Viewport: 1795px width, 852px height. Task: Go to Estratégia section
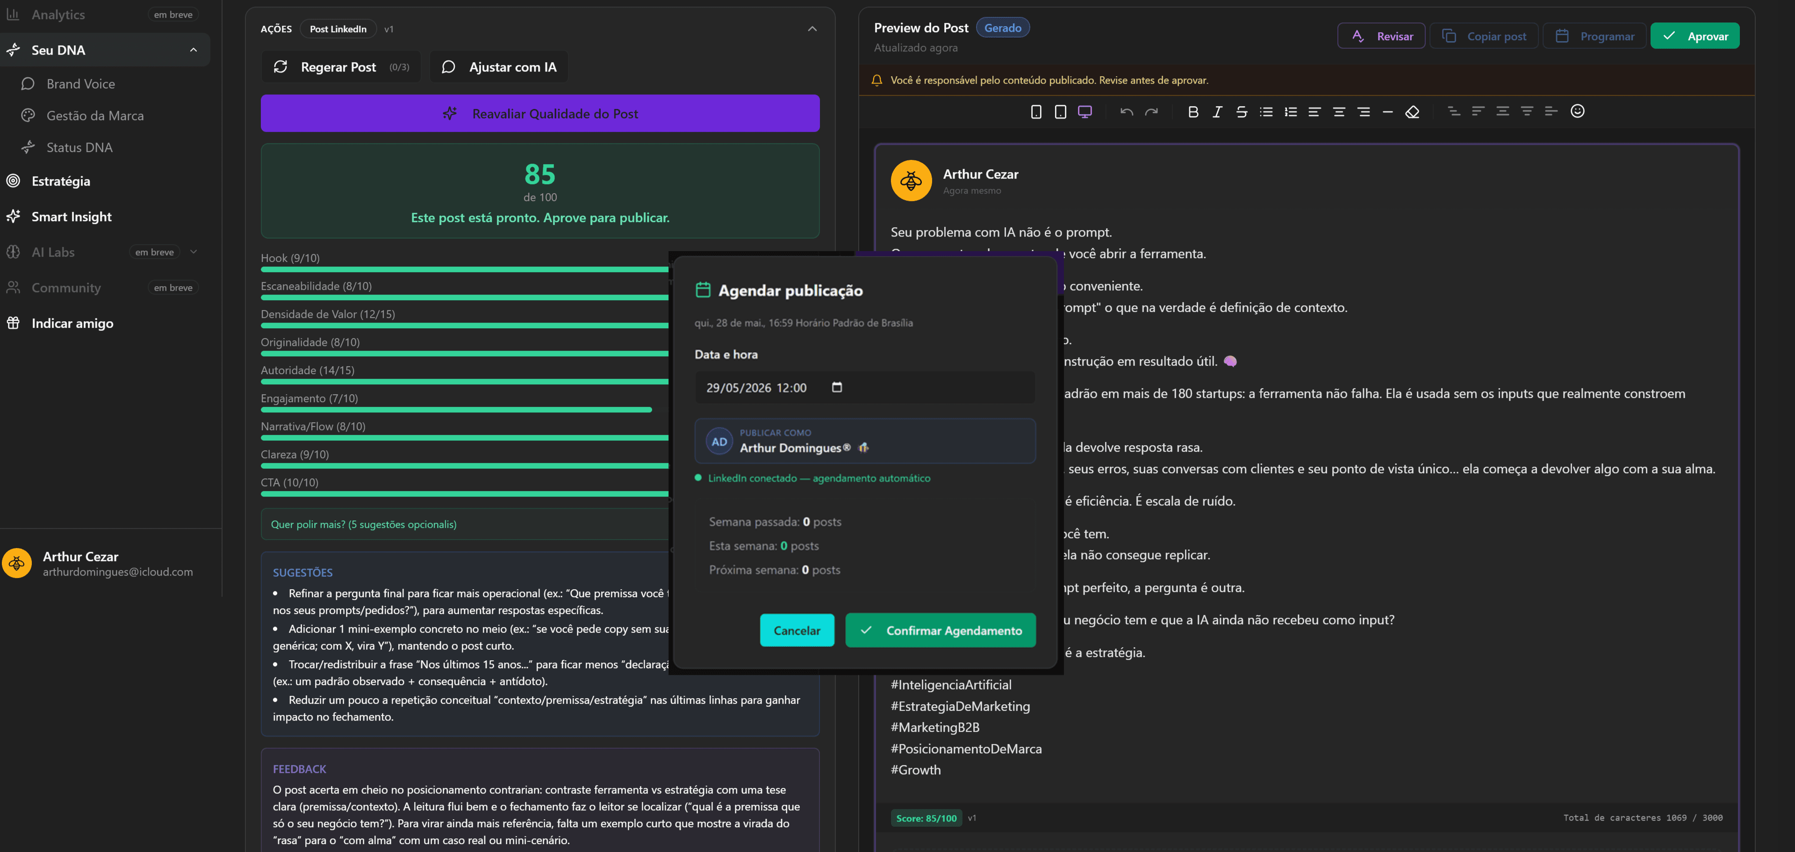61,181
